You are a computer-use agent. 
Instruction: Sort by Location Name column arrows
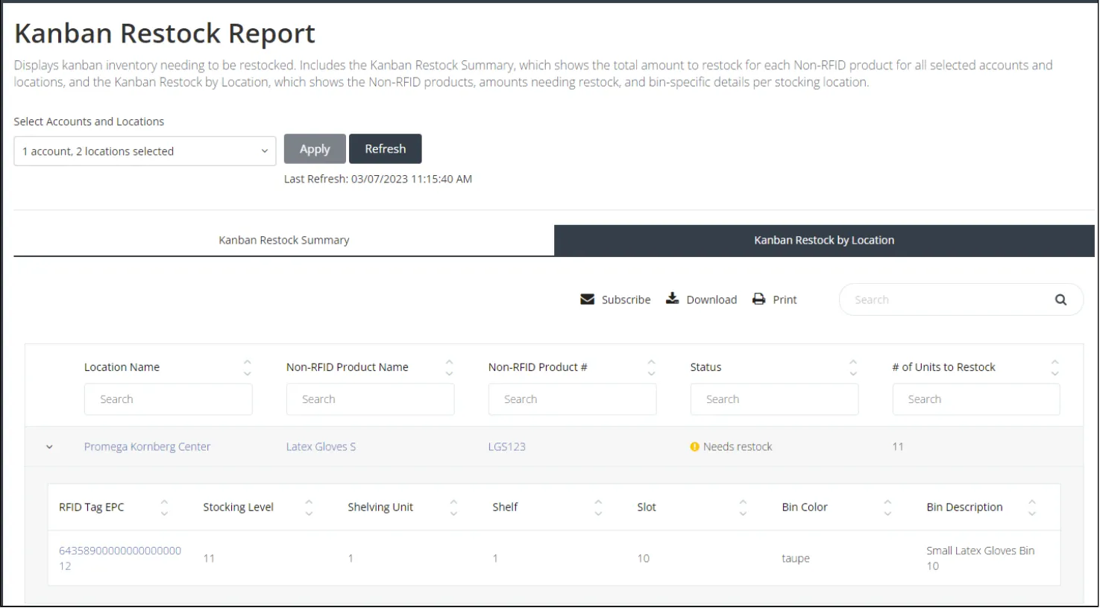click(x=248, y=367)
